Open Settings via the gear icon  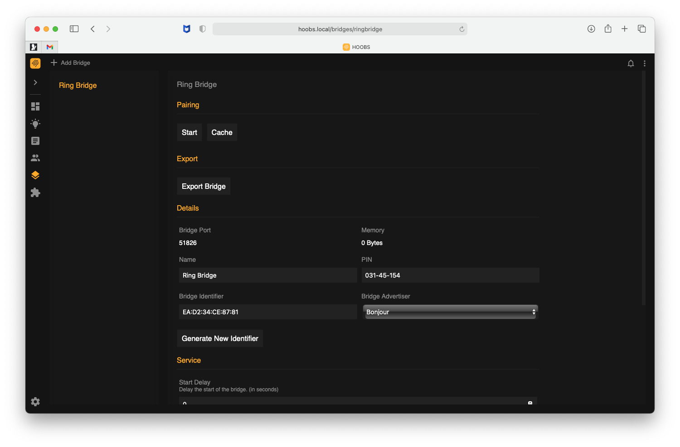pos(35,401)
